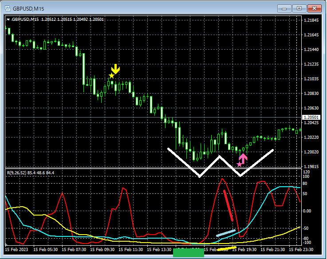
Task: Click time axis label '15 Feb 07:30'
Action: [x=74, y=249]
